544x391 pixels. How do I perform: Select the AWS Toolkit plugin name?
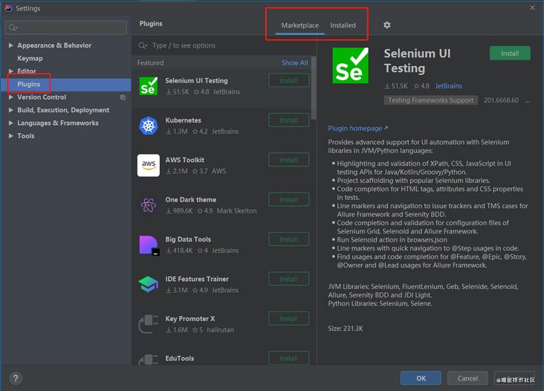[184, 160]
